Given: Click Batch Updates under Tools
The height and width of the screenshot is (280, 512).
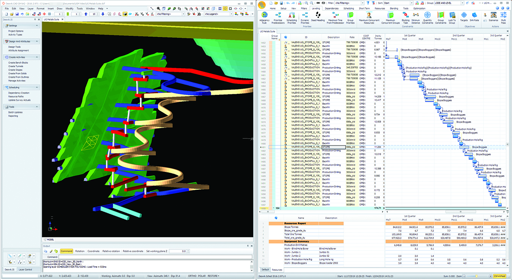Looking at the screenshot, I should point(15,112).
